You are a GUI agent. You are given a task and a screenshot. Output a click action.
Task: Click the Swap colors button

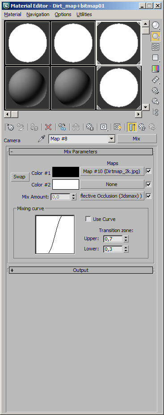[x=20, y=177]
